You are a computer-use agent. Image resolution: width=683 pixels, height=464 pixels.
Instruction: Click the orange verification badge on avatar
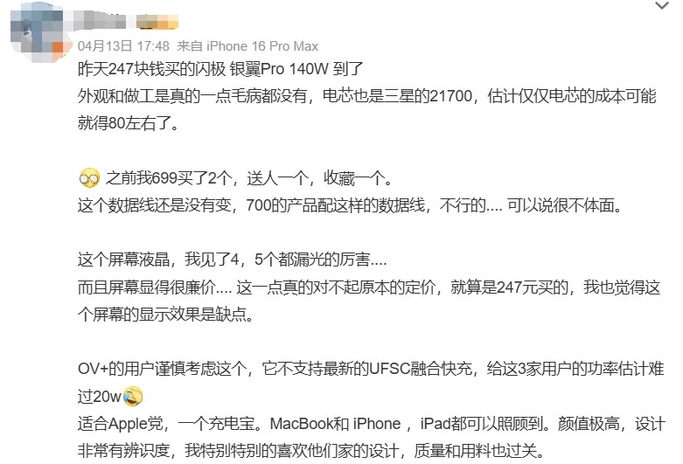click(59, 48)
